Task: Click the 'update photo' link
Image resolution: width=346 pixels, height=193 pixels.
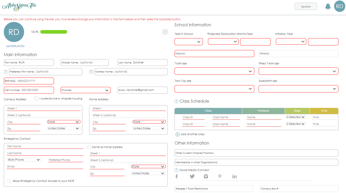Action: click(x=15, y=46)
